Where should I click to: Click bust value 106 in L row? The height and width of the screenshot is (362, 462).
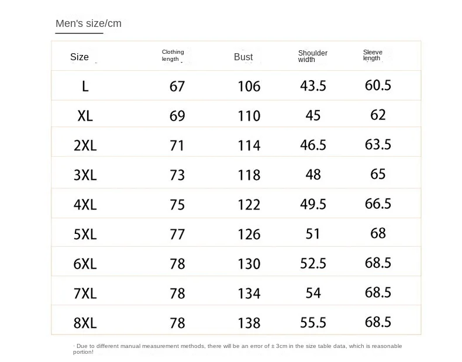pos(249,87)
